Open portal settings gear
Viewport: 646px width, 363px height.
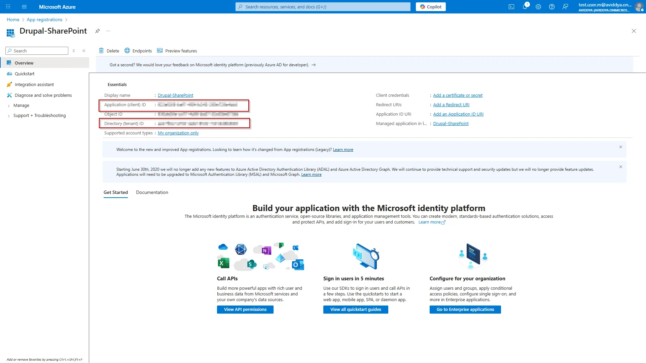pyautogui.click(x=538, y=7)
